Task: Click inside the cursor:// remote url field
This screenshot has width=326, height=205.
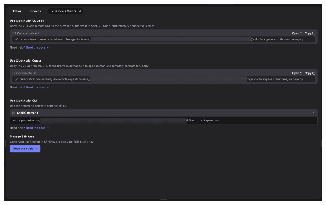Action: pos(163,79)
